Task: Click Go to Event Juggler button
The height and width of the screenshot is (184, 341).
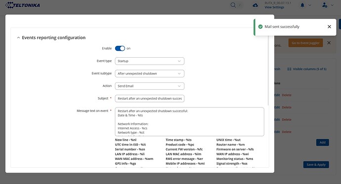Action: (305, 43)
